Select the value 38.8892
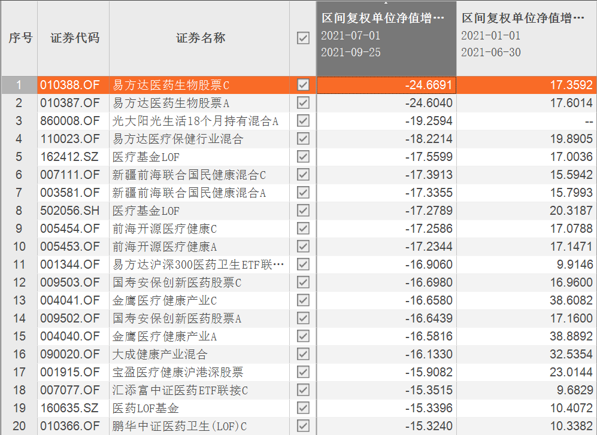 pyautogui.click(x=571, y=336)
